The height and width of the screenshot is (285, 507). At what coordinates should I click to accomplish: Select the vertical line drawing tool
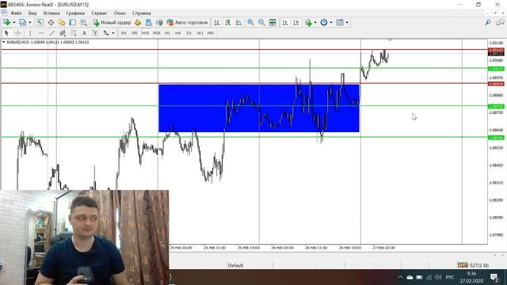30,33
